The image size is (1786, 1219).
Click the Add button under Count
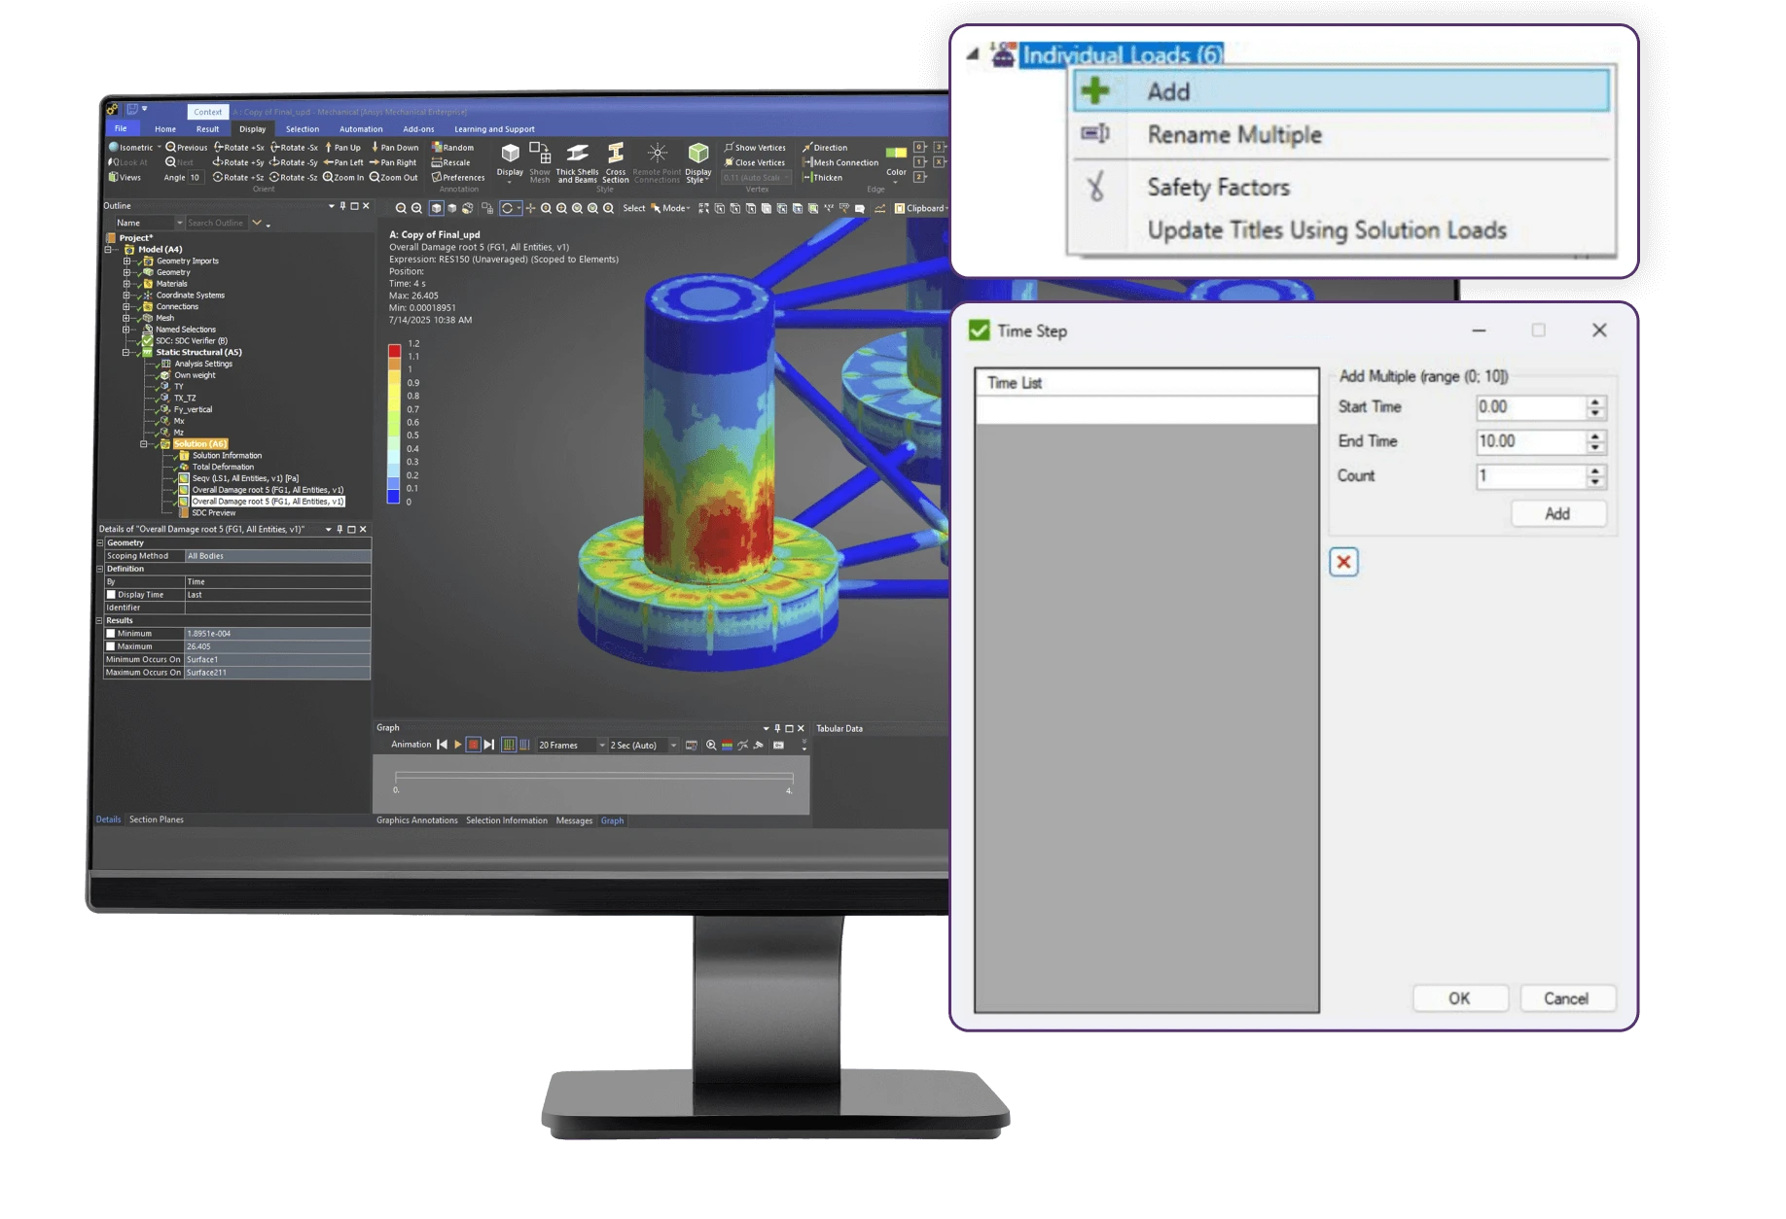[1557, 514]
